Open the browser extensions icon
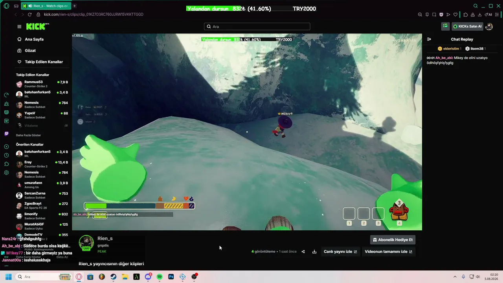This screenshot has width=503, height=283. pyautogui.click(x=465, y=15)
